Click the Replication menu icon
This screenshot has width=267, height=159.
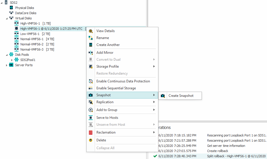tap(91, 102)
